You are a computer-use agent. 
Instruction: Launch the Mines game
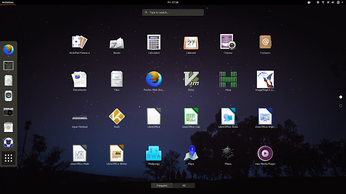point(228,155)
